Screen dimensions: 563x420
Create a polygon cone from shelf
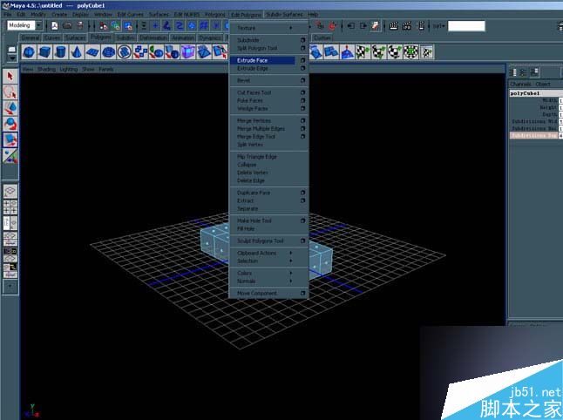[77, 52]
